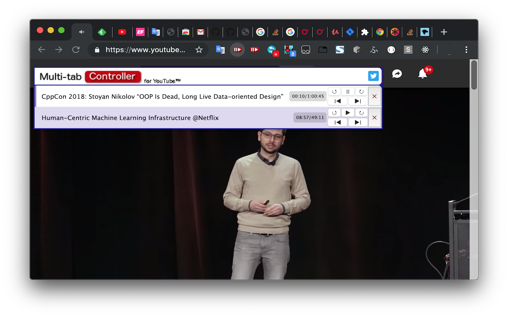The width and height of the screenshot is (508, 317).
Task: Open the Japanese ふ extension icon
Action: click(x=374, y=50)
